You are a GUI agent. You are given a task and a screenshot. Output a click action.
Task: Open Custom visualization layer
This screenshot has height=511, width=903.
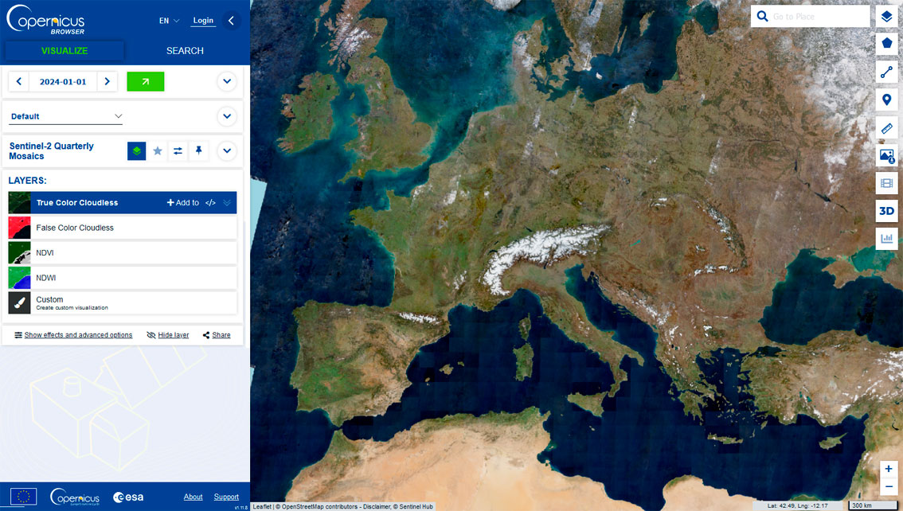click(x=122, y=302)
